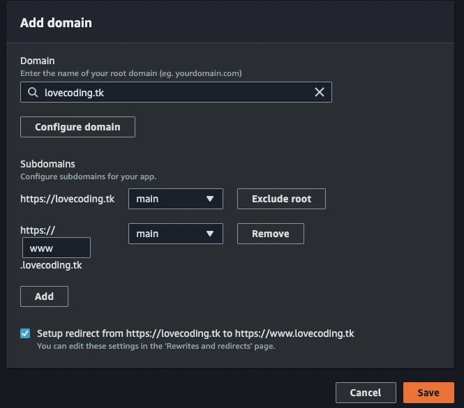This screenshot has height=408, width=464.
Task: Open branch dropdown for https://lovecoding.tk root
Action: [175, 199]
